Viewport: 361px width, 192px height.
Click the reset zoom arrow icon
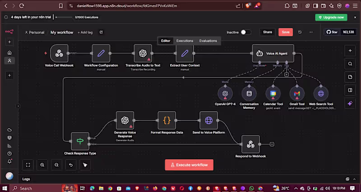(x=71, y=165)
